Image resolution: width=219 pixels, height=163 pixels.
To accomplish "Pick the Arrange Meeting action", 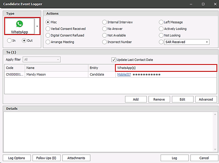I will click(48, 42).
